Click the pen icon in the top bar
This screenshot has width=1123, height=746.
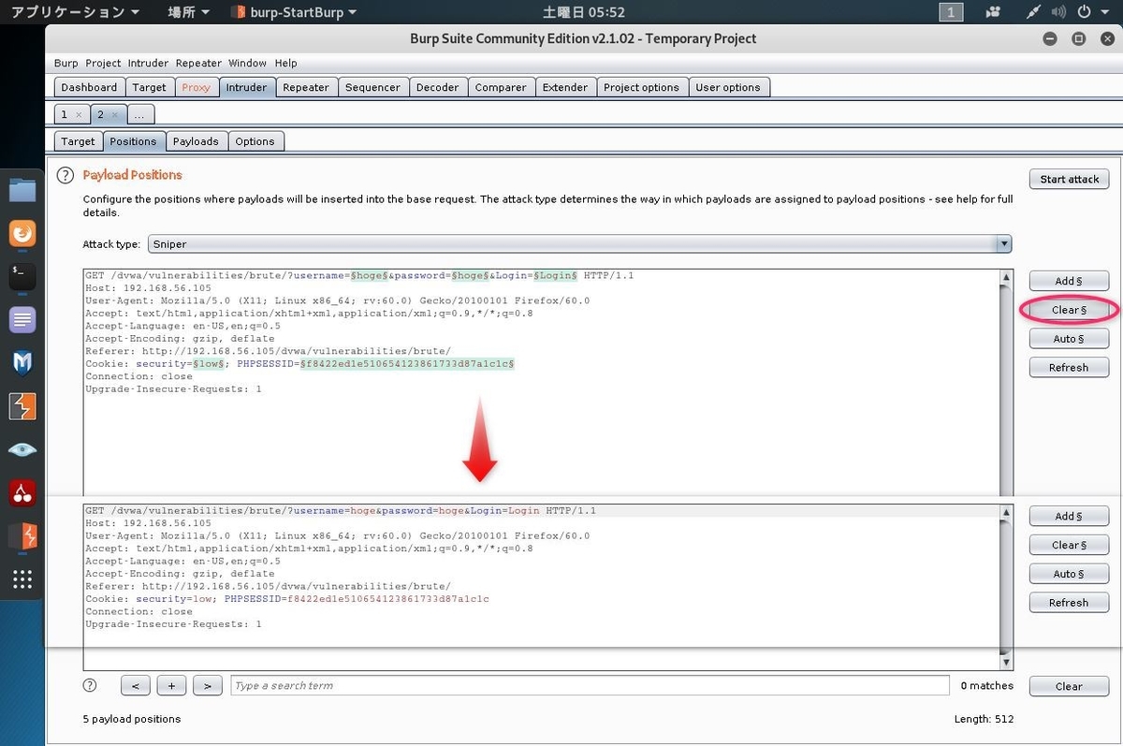tap(1034, 12)
